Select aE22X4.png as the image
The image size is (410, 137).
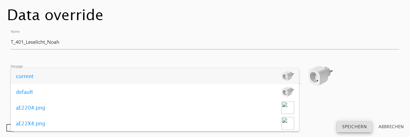30,123
